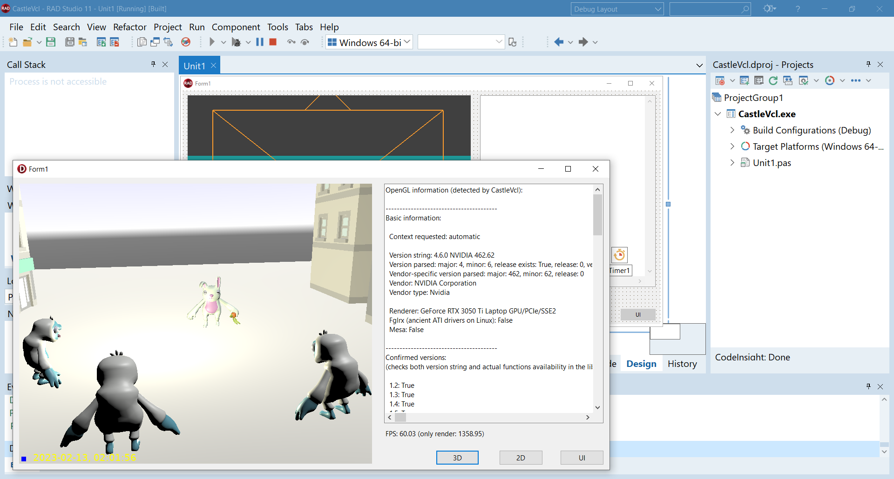Viewport: 894px width, 479px height.
Task: Open the Tools menu
Action: click(x=278, y=27)
